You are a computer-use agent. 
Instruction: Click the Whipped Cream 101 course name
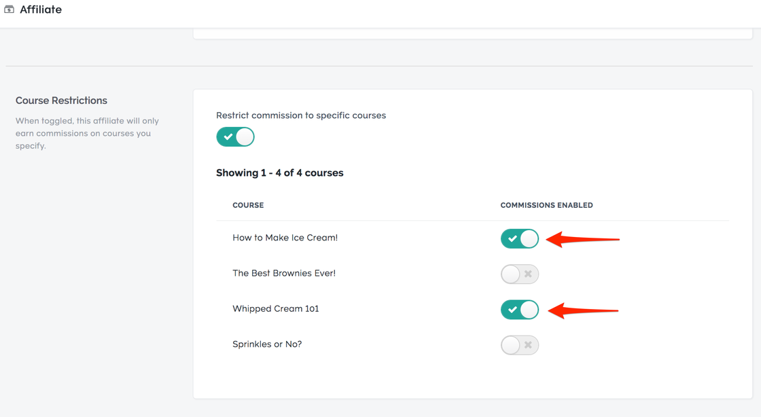pyautogui.click(x=275, y=308)
